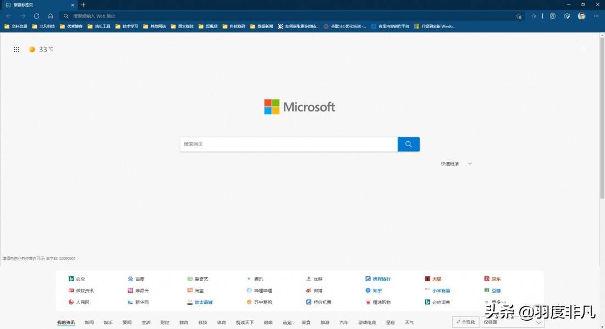Open 升级到全新 Windo... bookmark

pos(435,26)
